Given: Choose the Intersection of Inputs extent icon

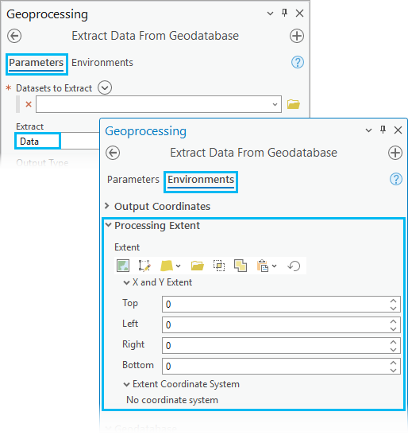Looking at the screenshot, I should (x=219, y=266).
